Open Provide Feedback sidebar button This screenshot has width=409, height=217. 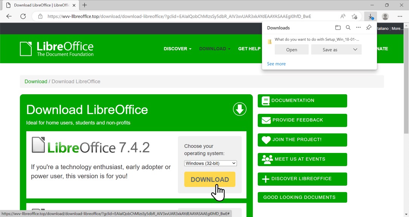click(302, 120)
